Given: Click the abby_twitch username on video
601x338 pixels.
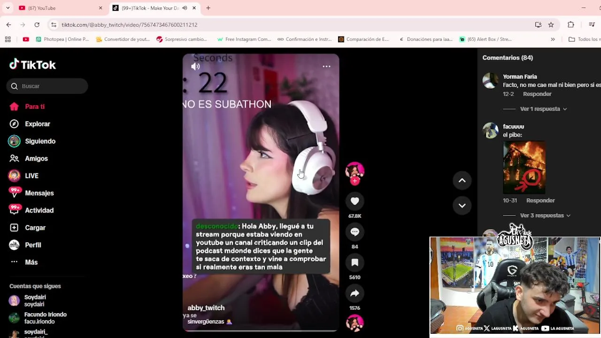Looking at the screenshot, I should 206,308.
